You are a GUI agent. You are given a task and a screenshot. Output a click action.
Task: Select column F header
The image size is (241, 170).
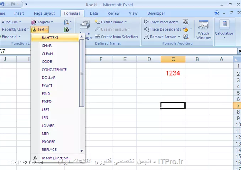pos(101,59)
